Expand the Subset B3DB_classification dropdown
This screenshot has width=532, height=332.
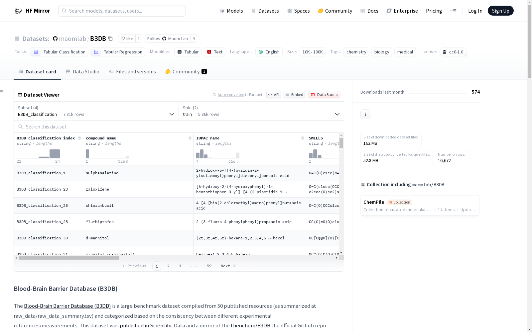click(x=96, y=111)
